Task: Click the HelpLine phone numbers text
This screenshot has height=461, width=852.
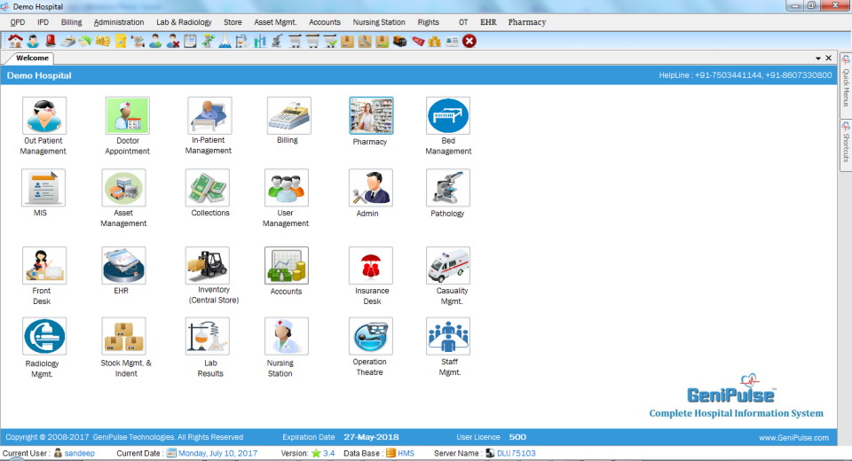Action: [x=745, y=75]
